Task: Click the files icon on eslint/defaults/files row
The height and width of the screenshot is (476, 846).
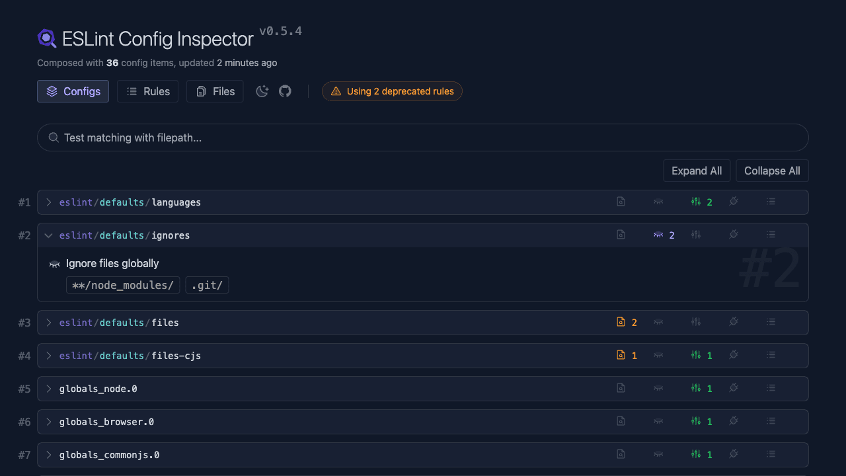Action: click(x=621, y=322)
